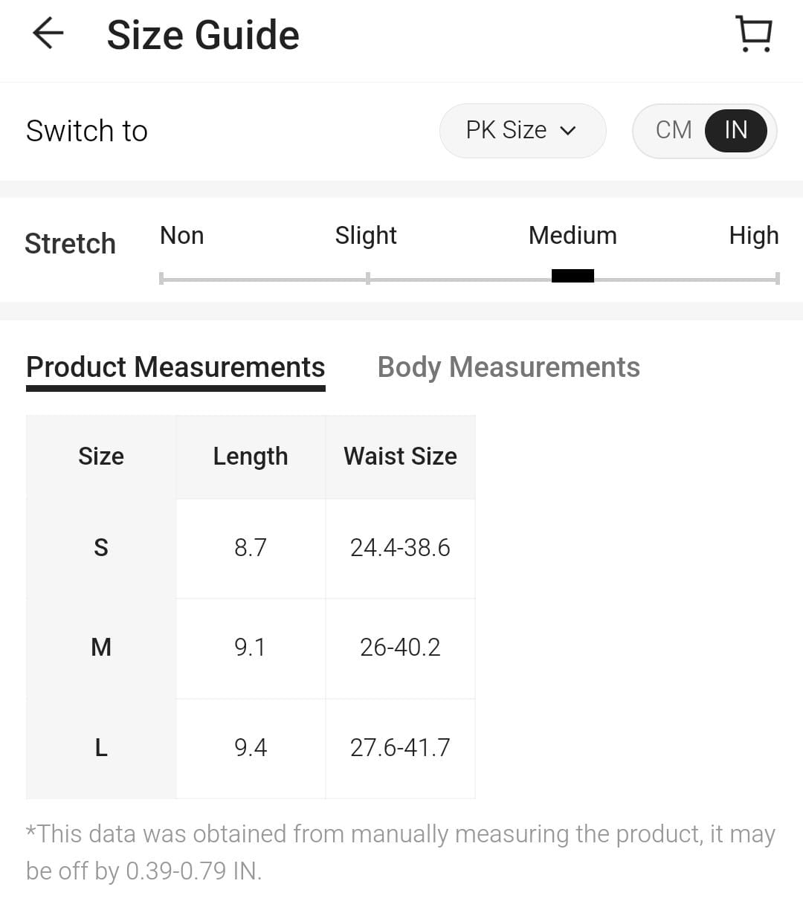Click the High stretch label

tap(753, 236)
